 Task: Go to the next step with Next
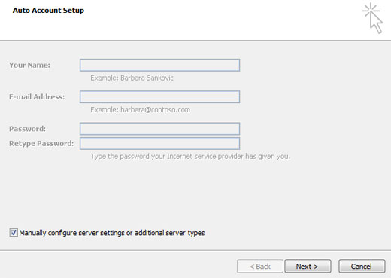click(308, 266)
